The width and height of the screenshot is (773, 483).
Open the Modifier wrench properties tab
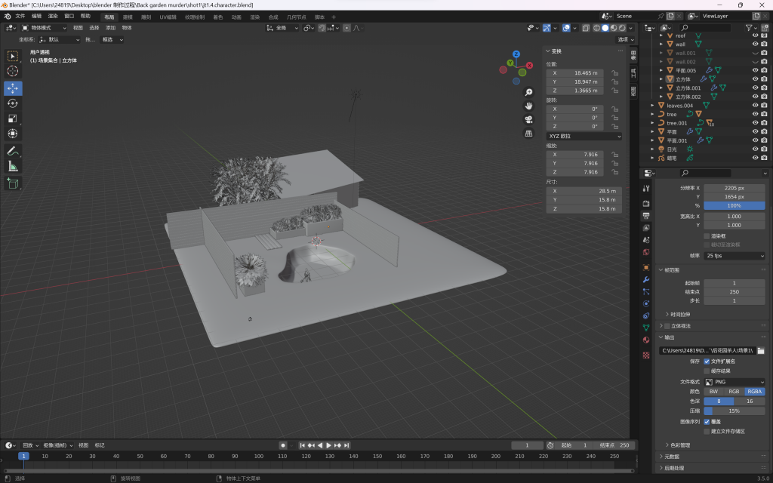tap(645, 279)
